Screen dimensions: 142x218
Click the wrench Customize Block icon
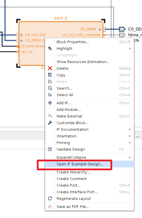coord(50,123)
